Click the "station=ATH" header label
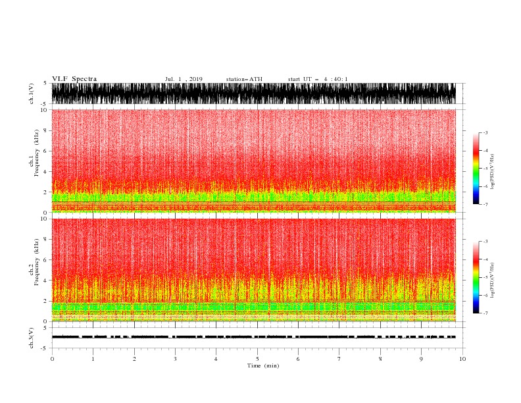521x403 pixels. click(244, 79)
